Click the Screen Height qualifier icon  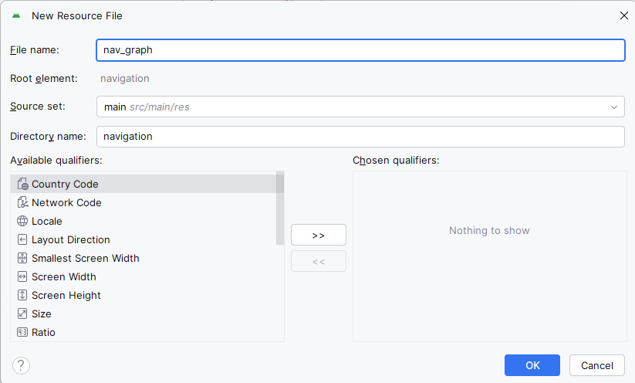[x=22, y=295]
